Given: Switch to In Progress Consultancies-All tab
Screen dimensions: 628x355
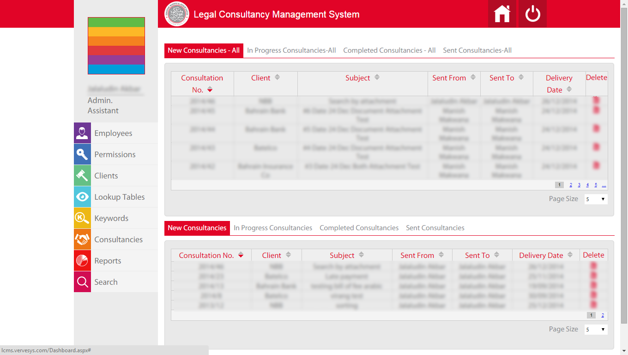Looking at the screenshot, I should point(291,50).
